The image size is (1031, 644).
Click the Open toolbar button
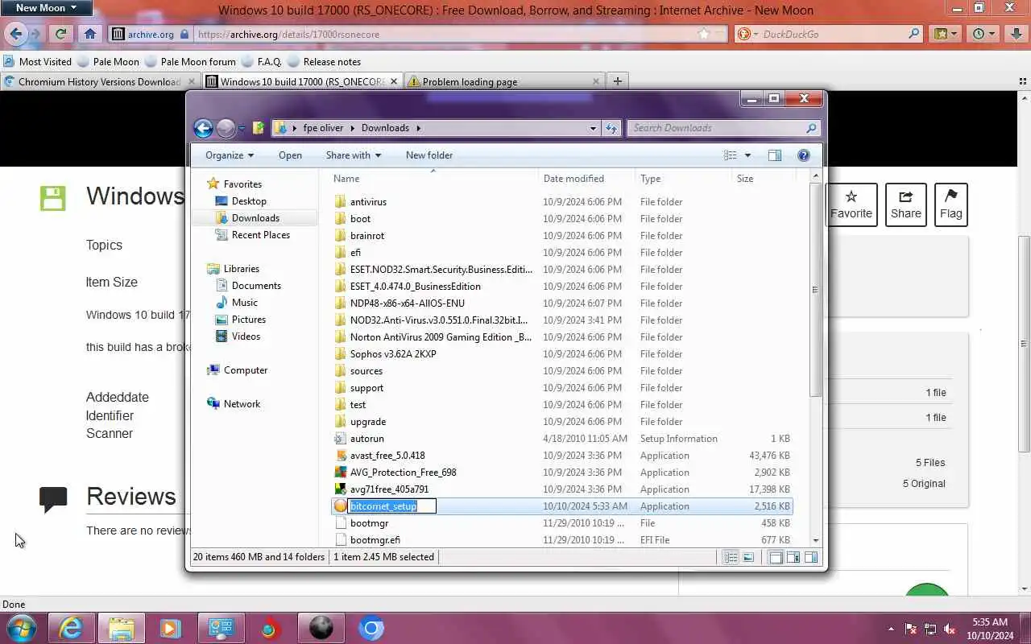coord(290,155)
